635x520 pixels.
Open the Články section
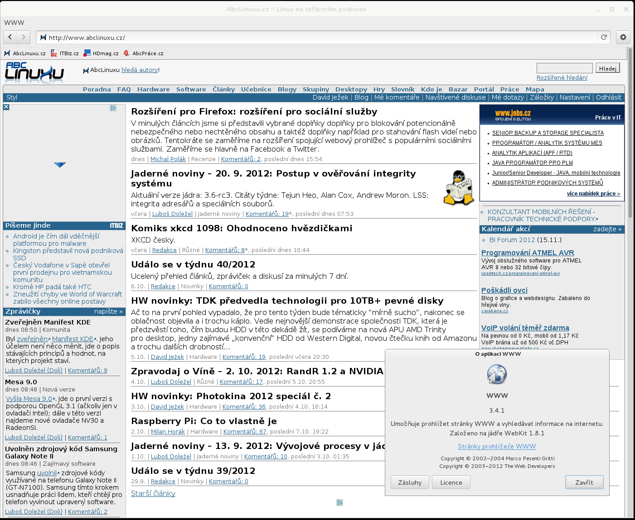(x=224, y=89)
